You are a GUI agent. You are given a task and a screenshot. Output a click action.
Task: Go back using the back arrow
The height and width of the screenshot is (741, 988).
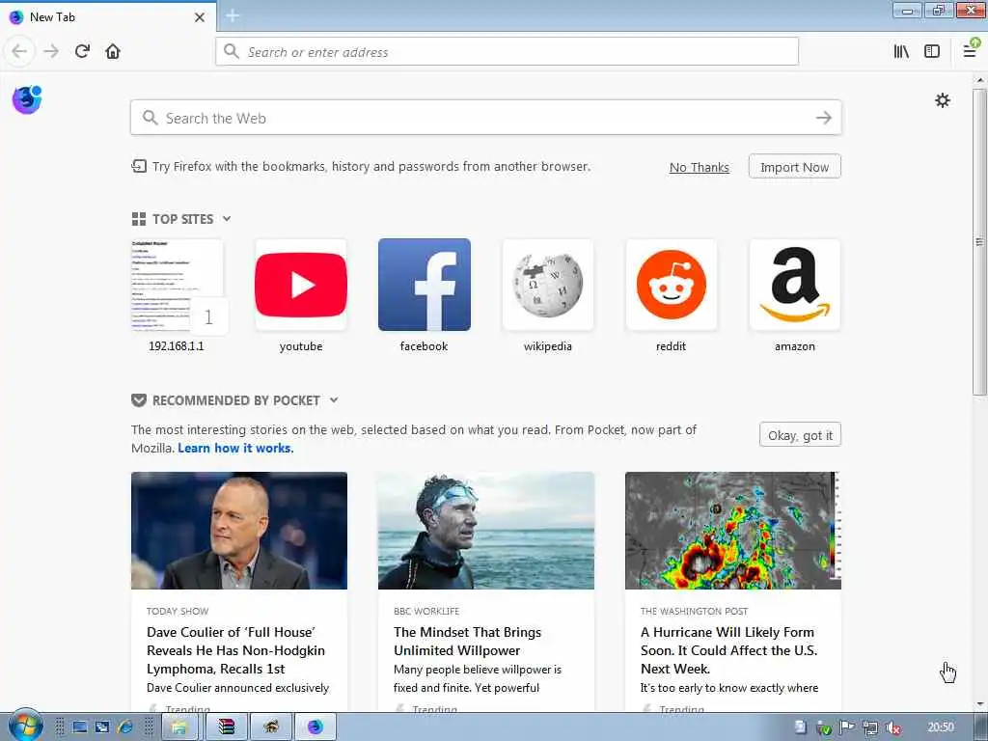[19, 51]
